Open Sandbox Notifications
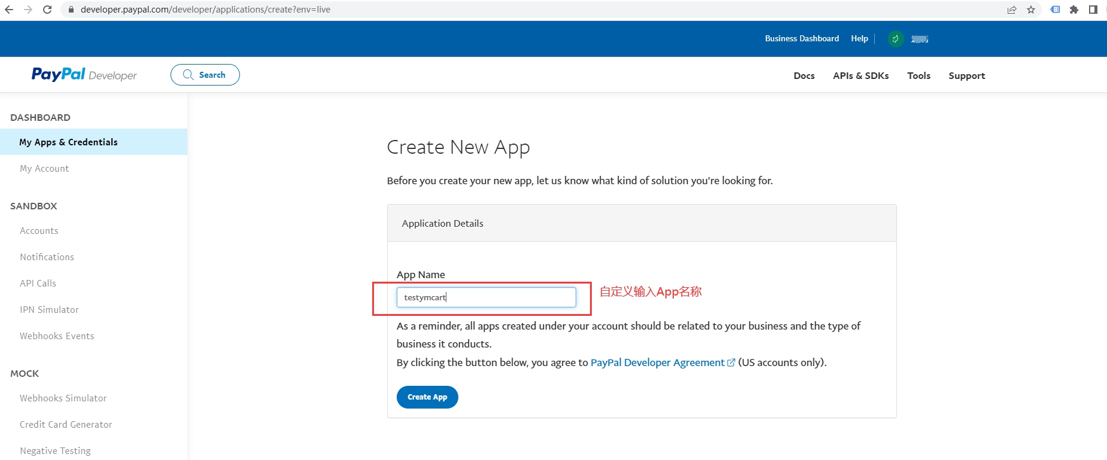Screen dimensions: 1107x460 (x=47, y=257)
